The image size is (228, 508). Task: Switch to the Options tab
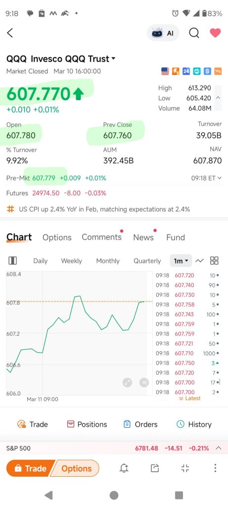tap(57, 237)
